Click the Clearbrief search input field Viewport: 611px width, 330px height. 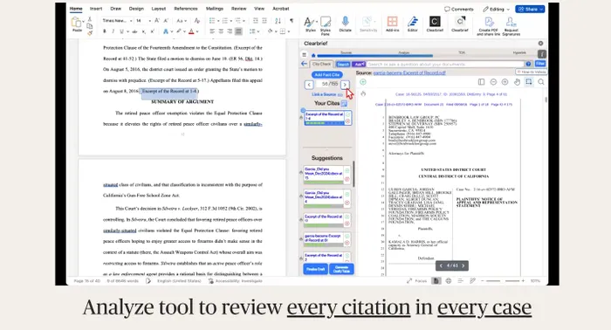tap(445, 64)
